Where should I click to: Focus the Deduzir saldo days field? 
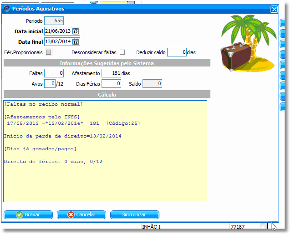177,52
